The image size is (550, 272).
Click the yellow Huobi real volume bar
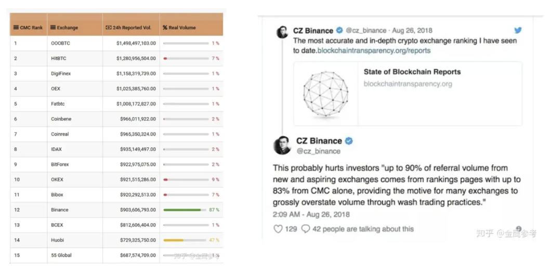click(x=174, y=240)
